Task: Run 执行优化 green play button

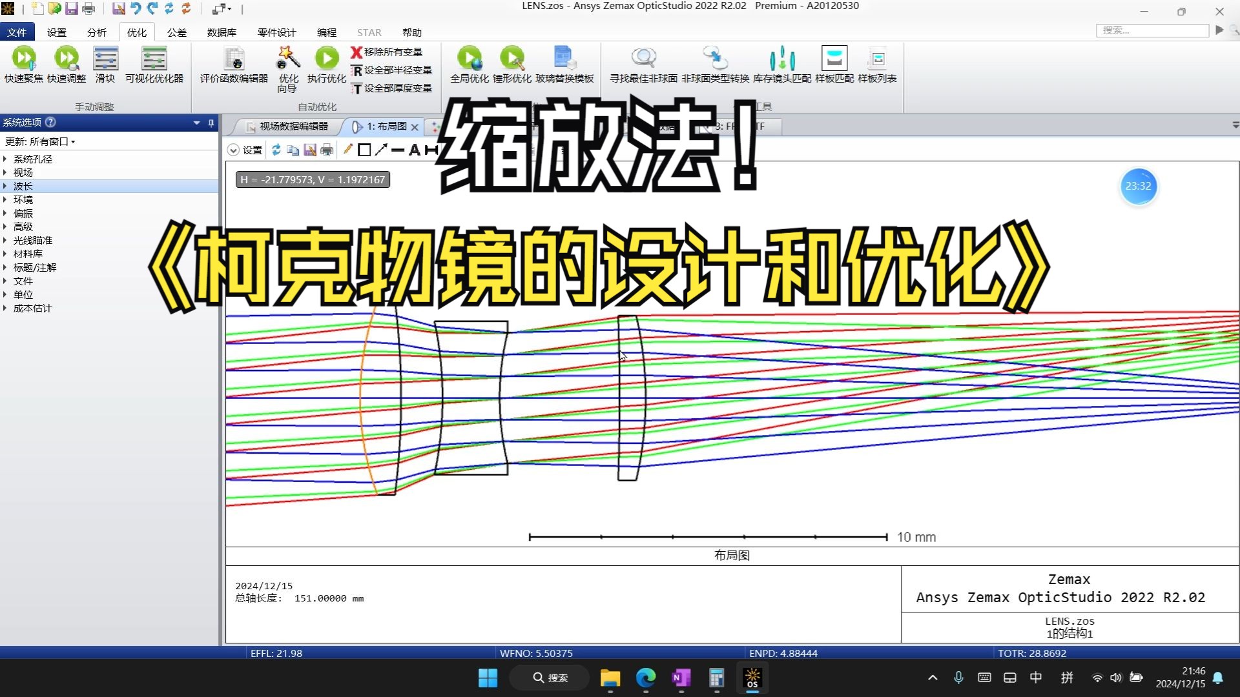Action: pyautogui.click(x=327, y=59)
